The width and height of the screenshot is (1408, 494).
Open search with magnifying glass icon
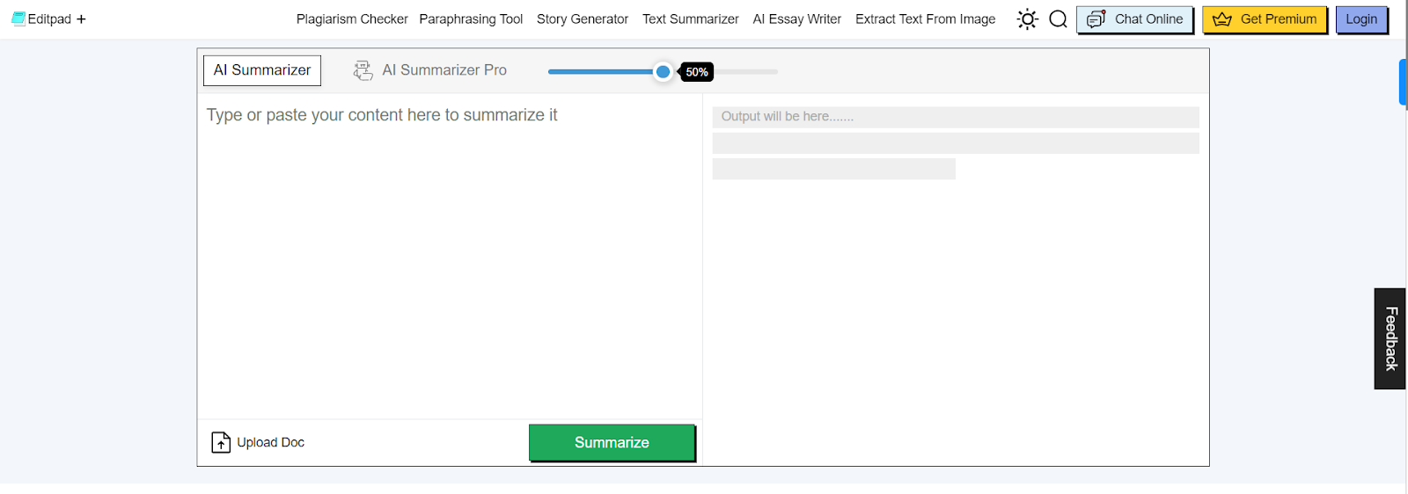point(1058,19)
